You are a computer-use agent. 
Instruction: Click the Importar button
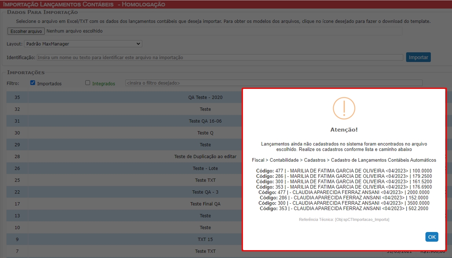(x=418, y=57)
